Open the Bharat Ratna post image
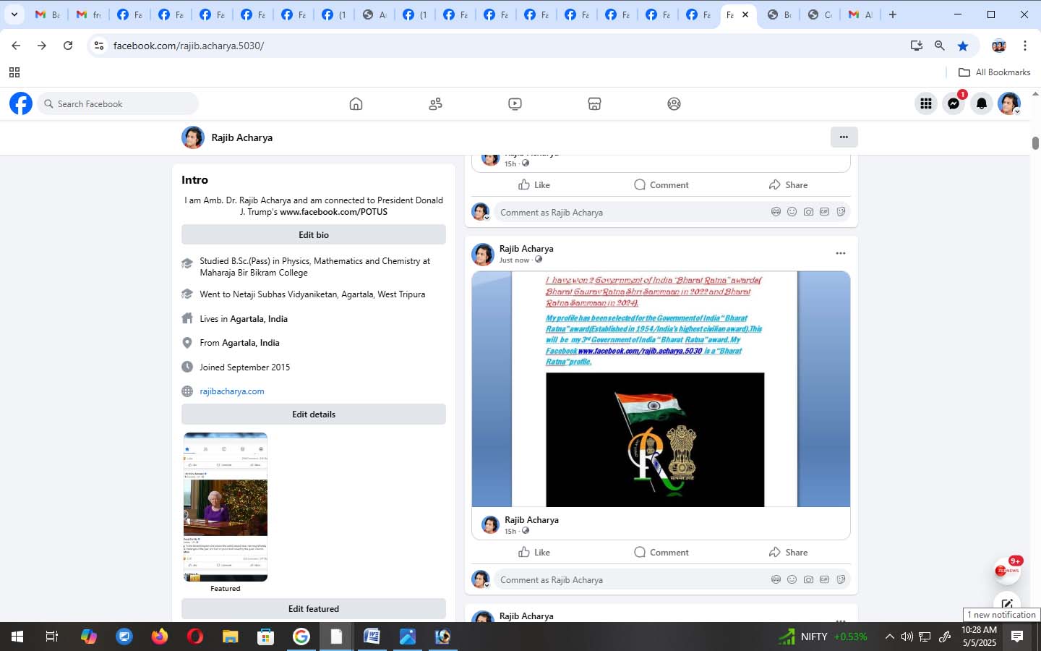The image size is (1041, 651). [661, 389]
